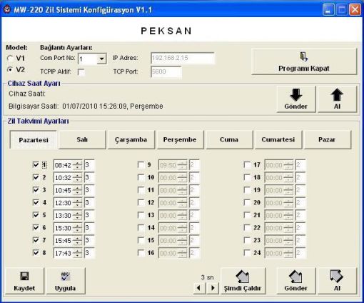This screenshot has height=303, width=364.
Task: Uncheck bell 1 checkbox
Action: click(36, 164)
